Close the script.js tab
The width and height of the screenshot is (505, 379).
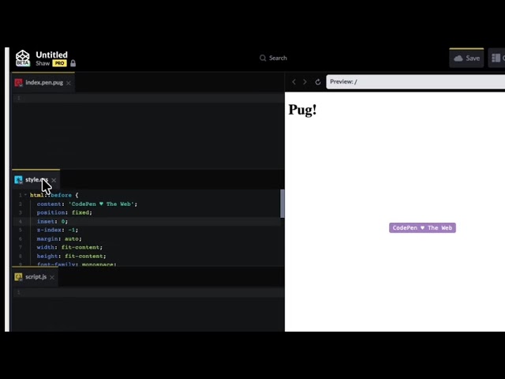[52, 277]
